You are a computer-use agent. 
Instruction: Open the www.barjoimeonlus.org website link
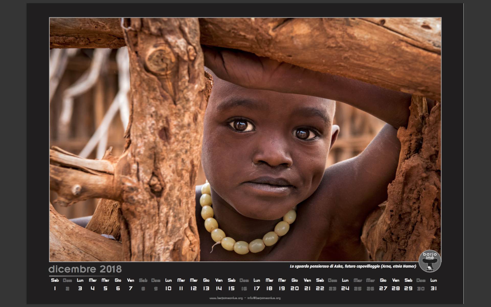226,298
